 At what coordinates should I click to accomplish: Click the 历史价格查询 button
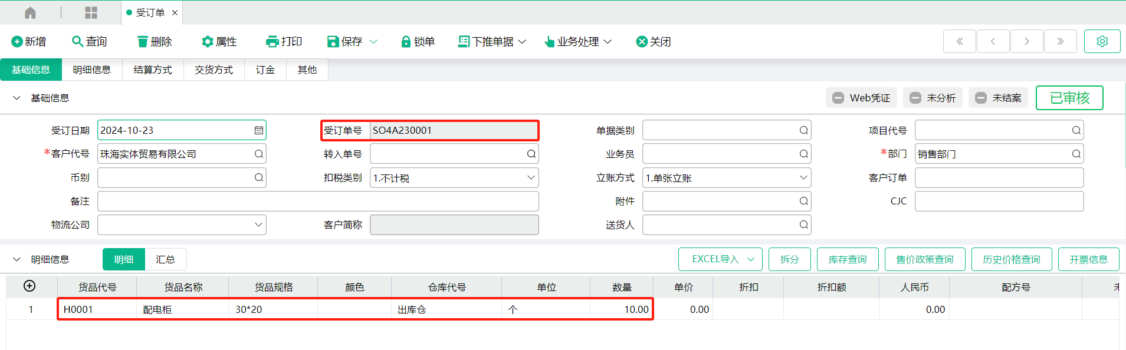[1011, 259]
